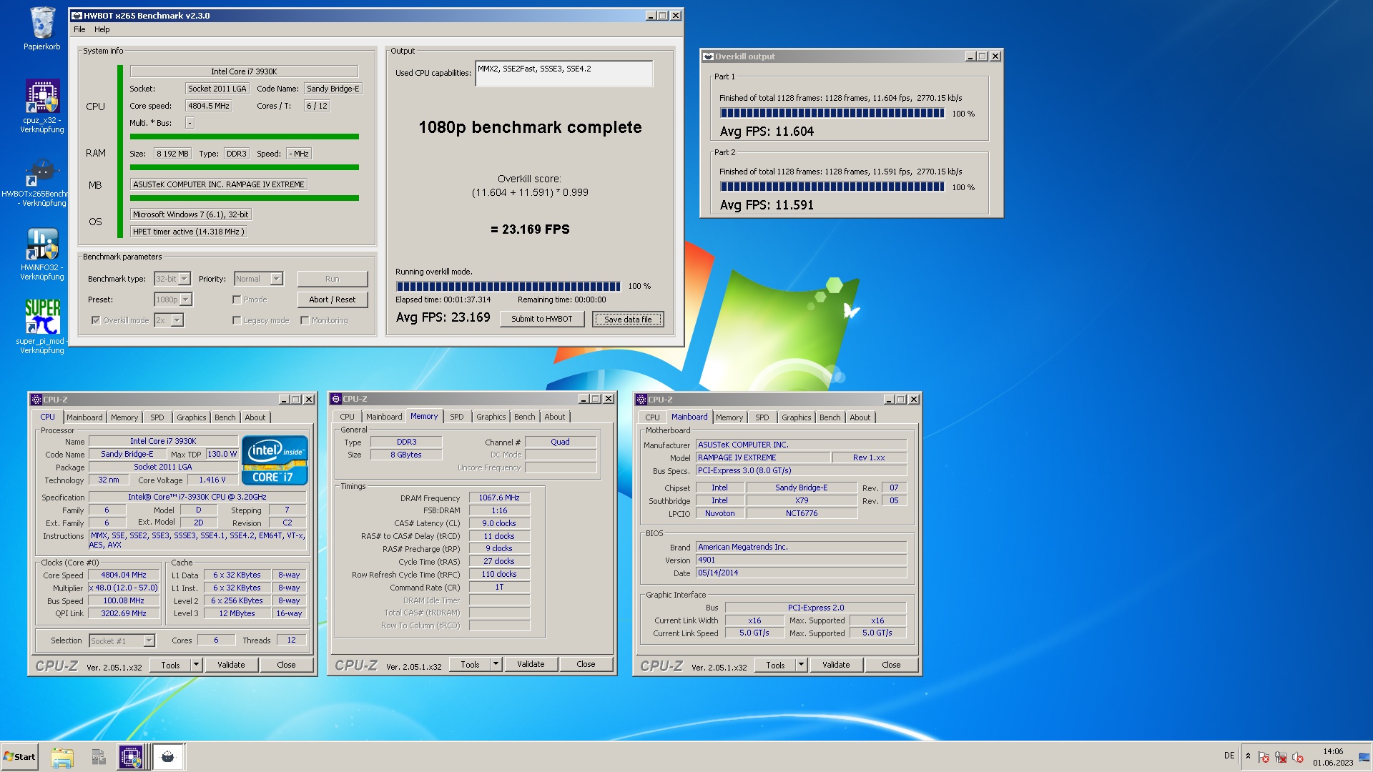The width and height of the screenshot is (1373, 772).
Task: Click the Memory CPU-Z window title icon
Action: click(x=336, y=399)
